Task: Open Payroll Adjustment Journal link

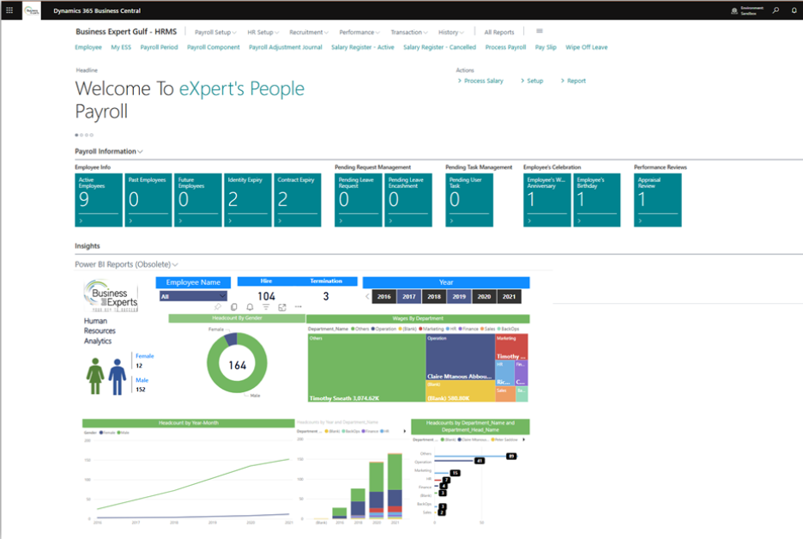Action: click(x=285, y=47)
